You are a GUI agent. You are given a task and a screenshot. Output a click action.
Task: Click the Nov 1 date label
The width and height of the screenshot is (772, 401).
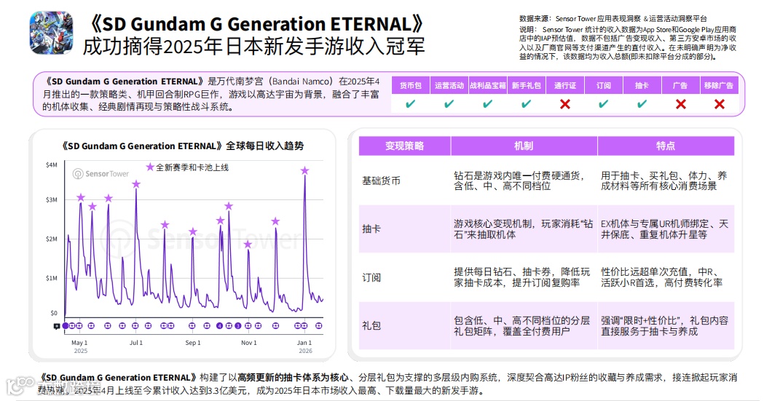(x=248, y=343)
